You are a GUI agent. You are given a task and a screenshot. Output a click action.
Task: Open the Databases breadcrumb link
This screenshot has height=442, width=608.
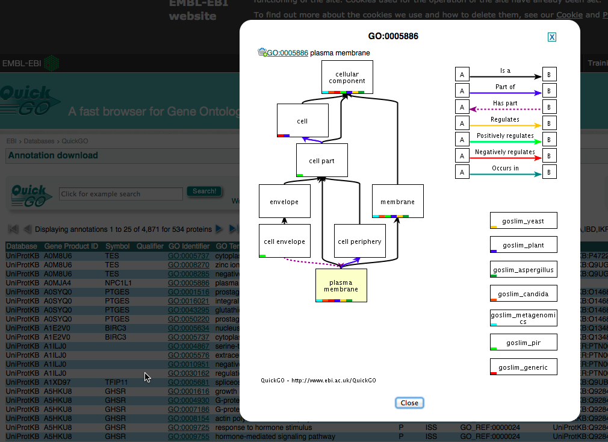(x=39, y=141)
